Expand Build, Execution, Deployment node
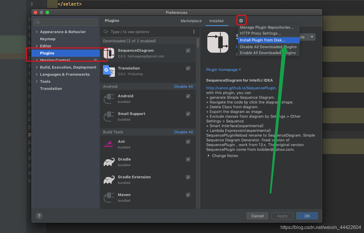Viewport: 364px width, 233px height. click(37, 67)
